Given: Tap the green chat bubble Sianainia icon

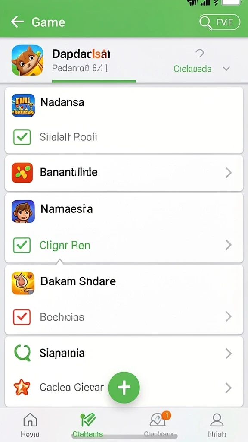Looking at the screenshot, I should pyautogui.click(x=22, y=353).
